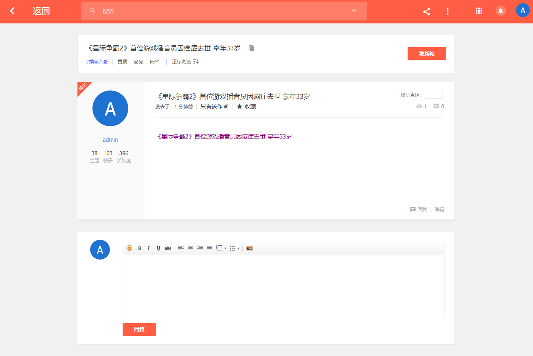
Task: Toggle italic formatting in the editor
Action: (x=149, y=248)
